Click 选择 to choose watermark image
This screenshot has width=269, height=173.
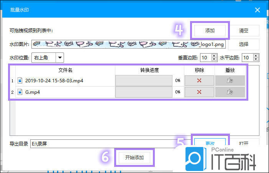(244, 44)
